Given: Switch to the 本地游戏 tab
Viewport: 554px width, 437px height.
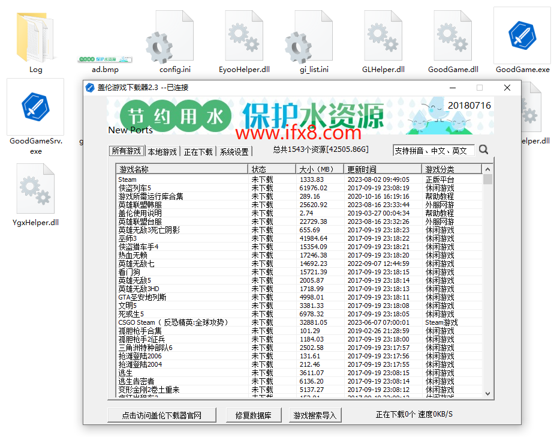Looking at the screenshot, I should [162, 151].
